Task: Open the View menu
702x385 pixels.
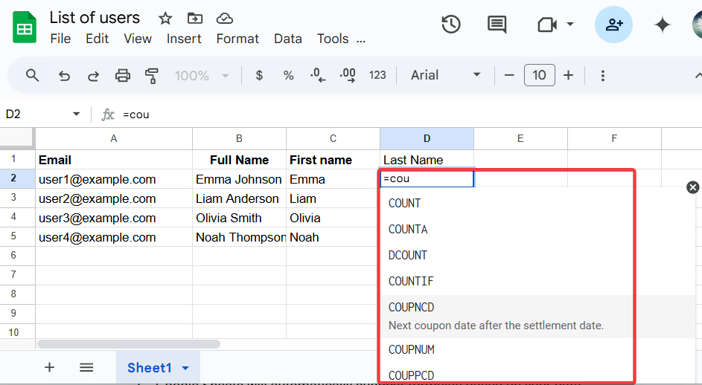Action: point(138,39)
